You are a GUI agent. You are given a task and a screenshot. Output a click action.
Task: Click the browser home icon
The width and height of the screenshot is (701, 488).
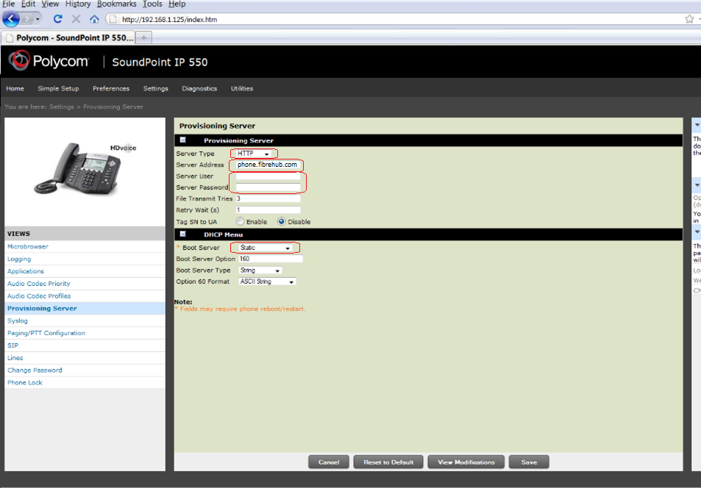coord(94,19)
